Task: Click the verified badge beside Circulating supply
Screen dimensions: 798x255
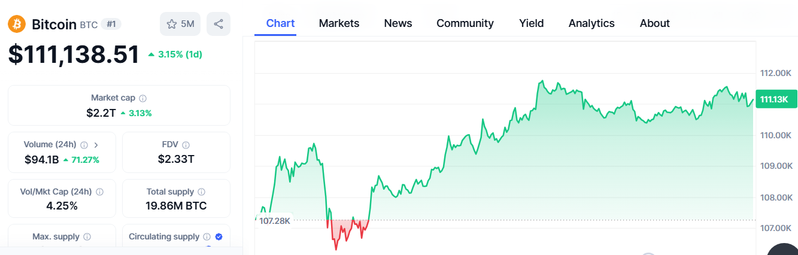Action: point(219,237)
